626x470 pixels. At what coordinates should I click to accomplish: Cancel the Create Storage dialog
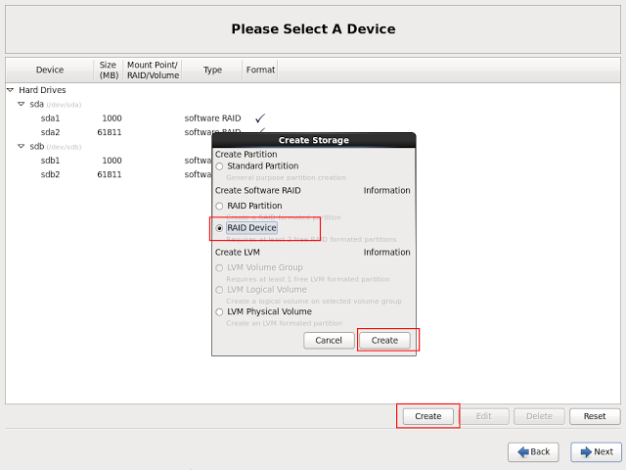point(329,340)
